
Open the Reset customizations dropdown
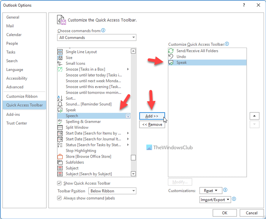[211, 190]
